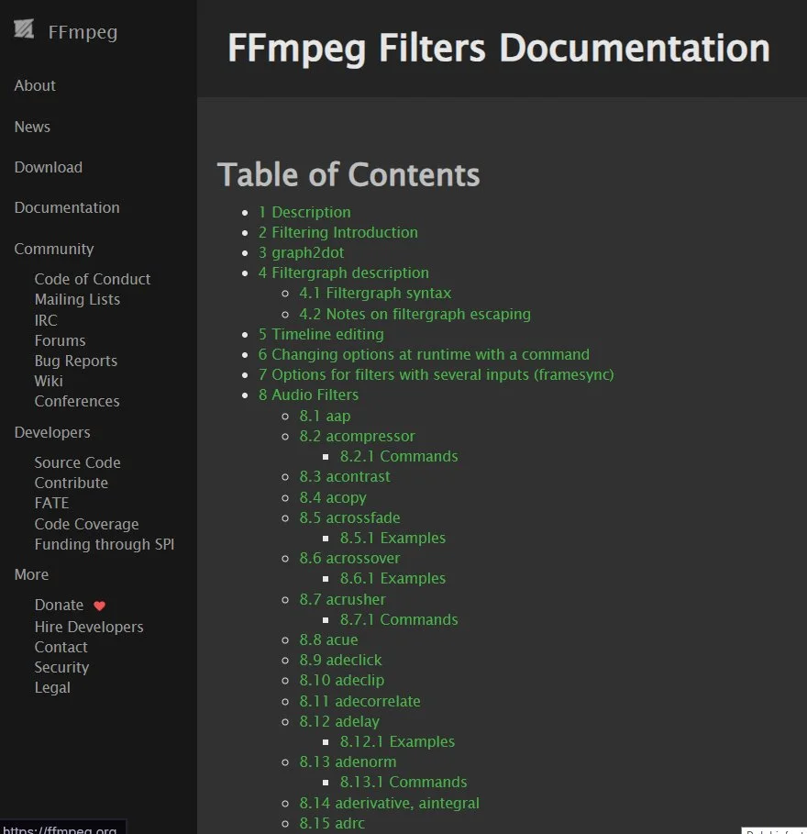This screenshot has height=834, width=807.
Task: Open 8.2 acompressor entry
Action: pyautogui.click(x=358, y=436)
